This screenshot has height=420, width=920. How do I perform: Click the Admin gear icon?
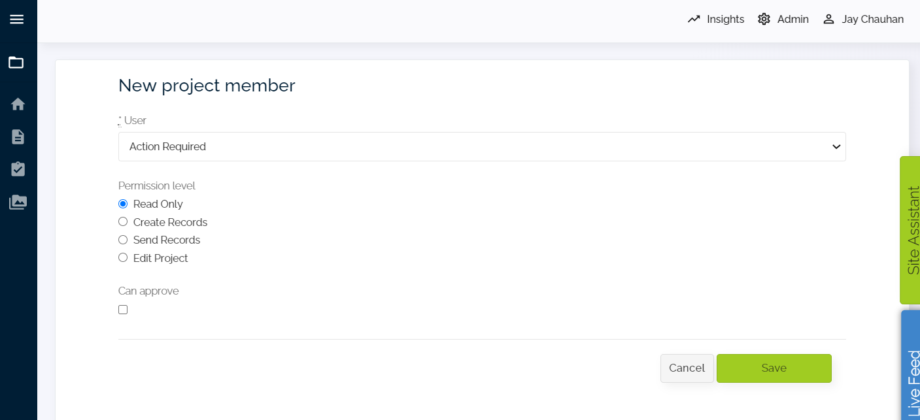coord(764,20)
